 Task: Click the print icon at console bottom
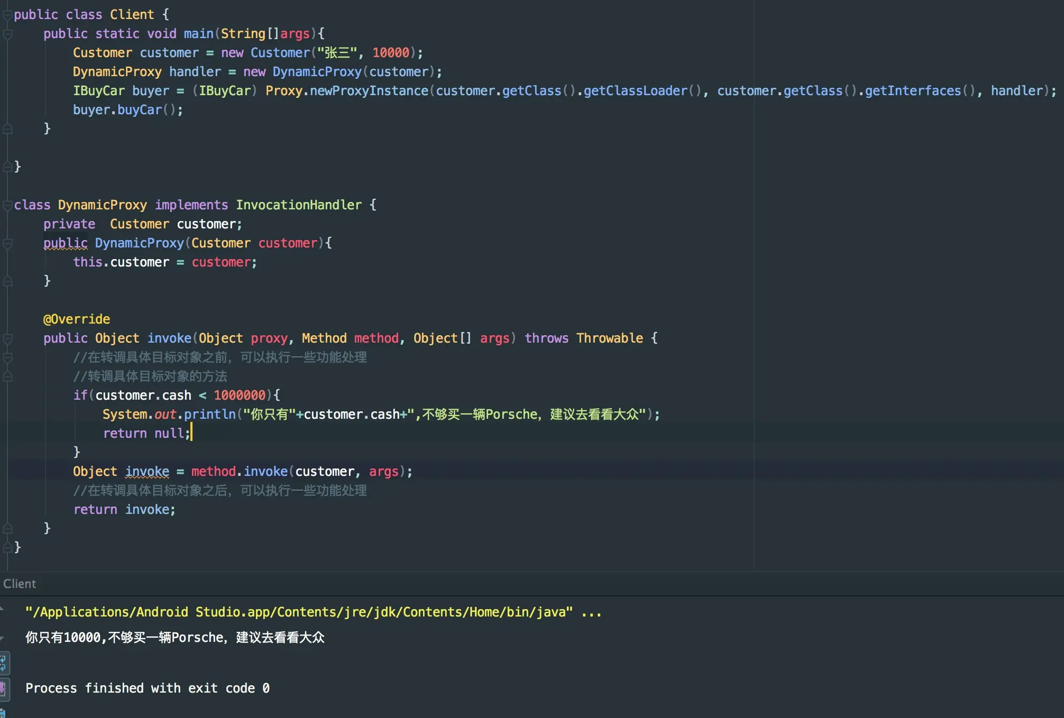tap(3, 713)
